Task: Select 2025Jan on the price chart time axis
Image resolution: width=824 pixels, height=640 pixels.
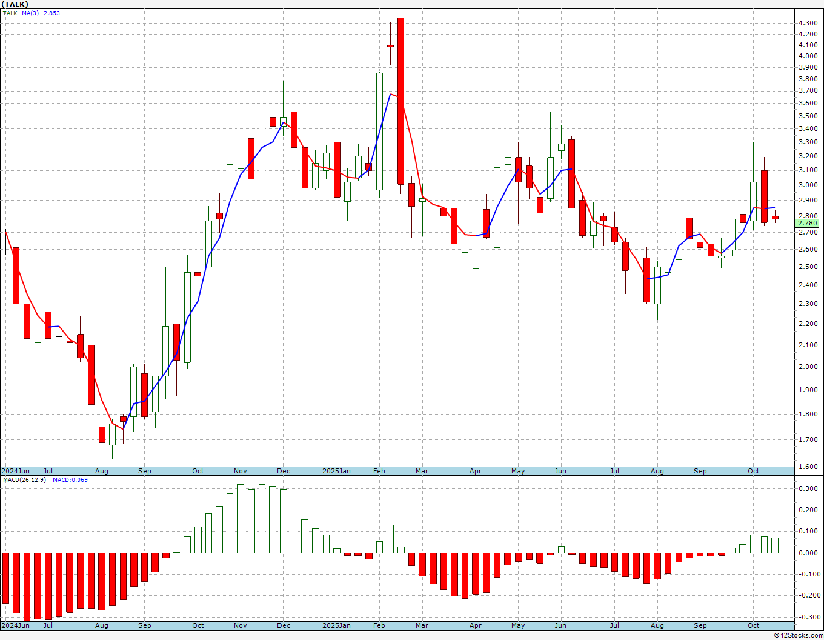Action: 336,471
